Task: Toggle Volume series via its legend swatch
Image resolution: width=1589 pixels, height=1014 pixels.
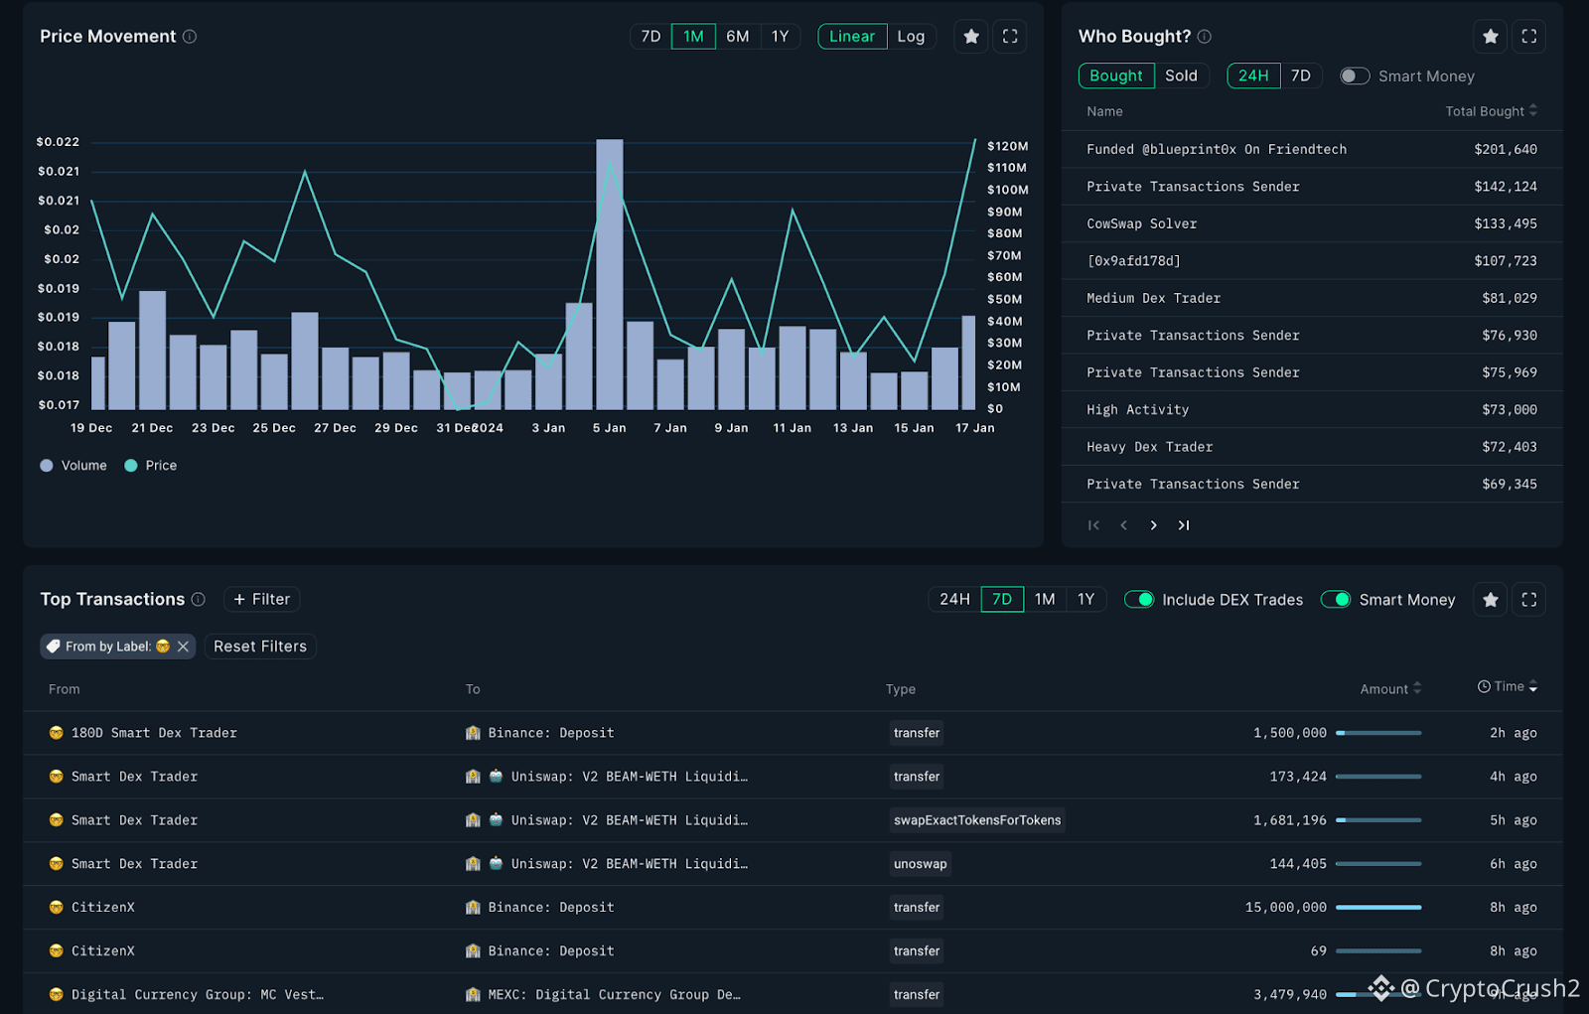Action: (47, 466)
